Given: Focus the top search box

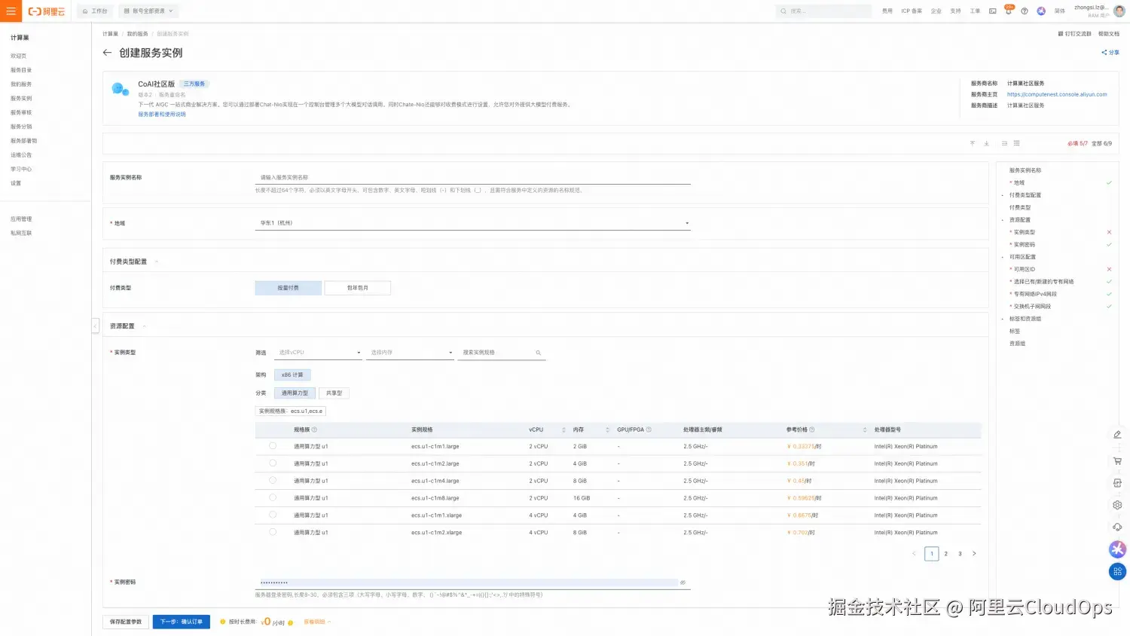Looking at the screenshot, I should [x=823, y=11].
